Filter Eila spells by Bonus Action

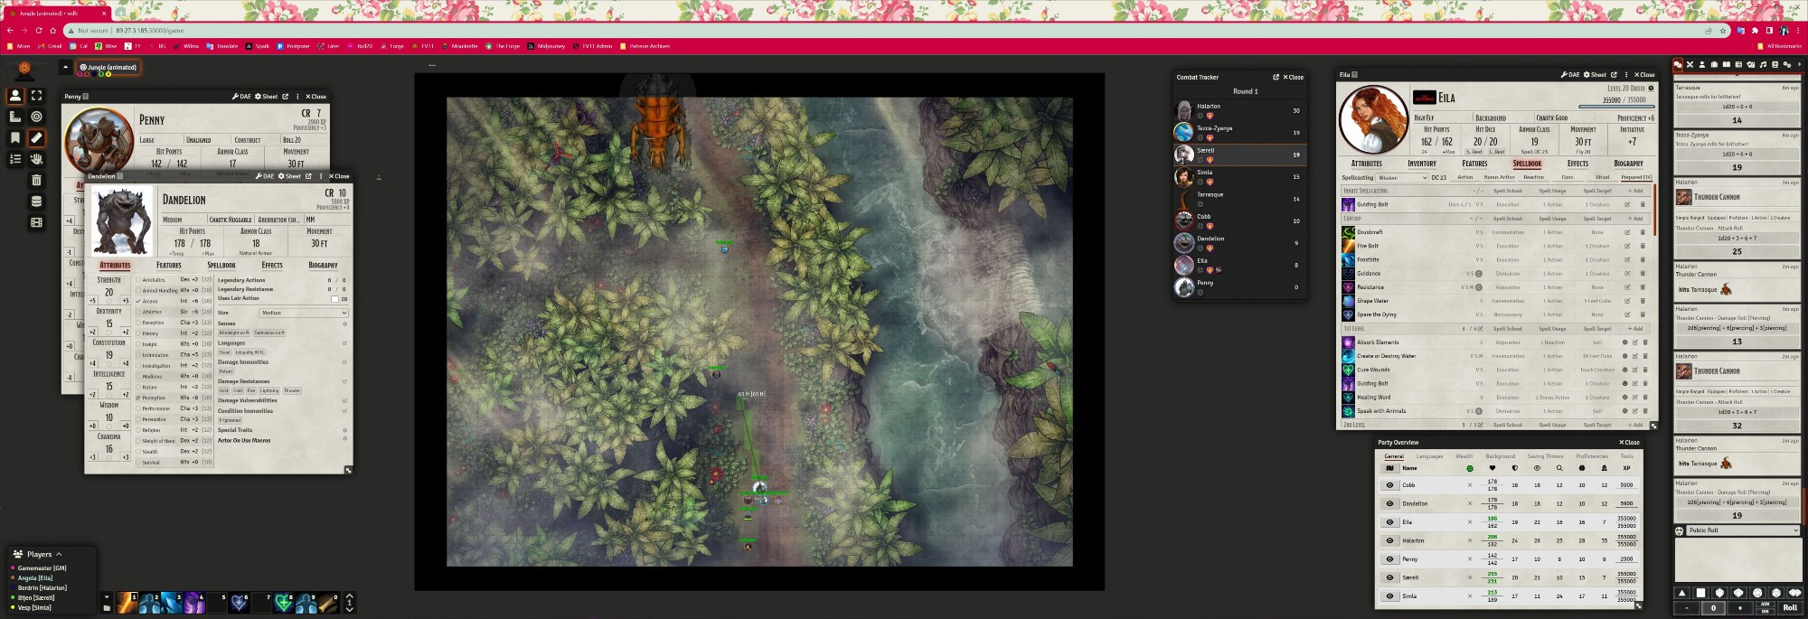[1499, 177]
